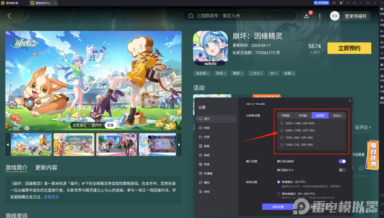Select the third gallery thumbnail
The image size is (384, 218).
tap(117, 145)
